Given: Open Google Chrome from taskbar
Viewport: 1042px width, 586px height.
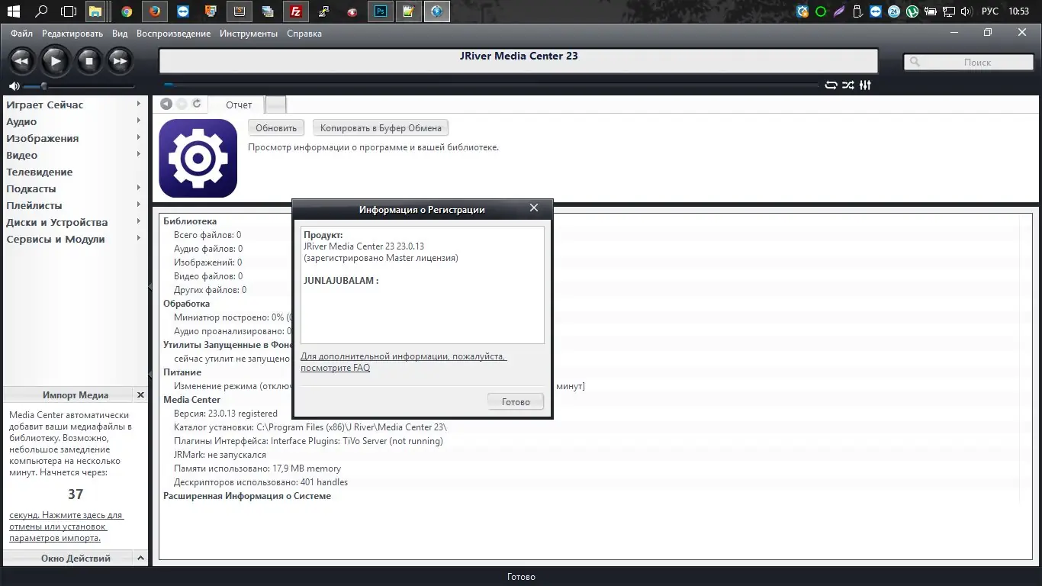Looking at the screenshot, I should pyautogui.click(x=127, y=11).
